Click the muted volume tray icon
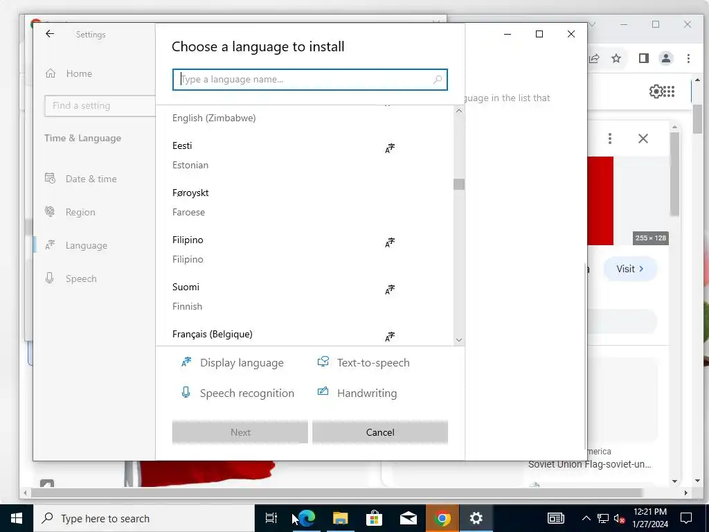This screenshot has width=709, height=532. pos(620,518)
